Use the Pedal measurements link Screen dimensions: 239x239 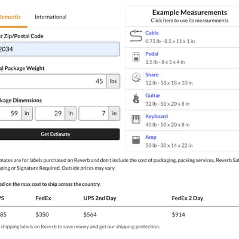tap(152, 54)
